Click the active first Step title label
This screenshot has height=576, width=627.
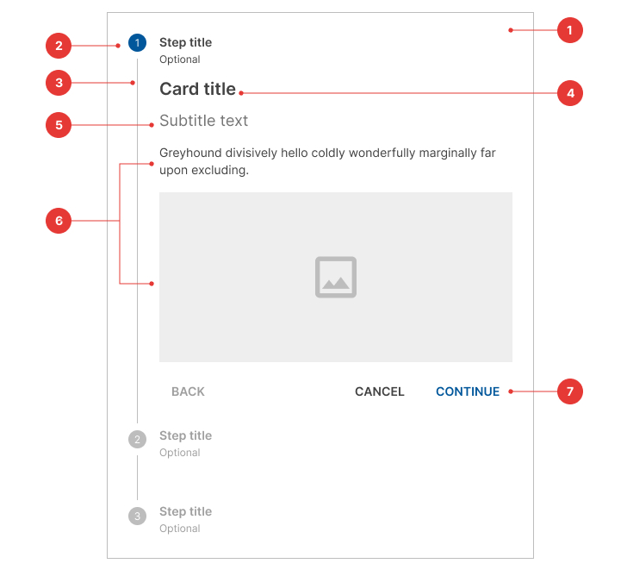[185, 42]
